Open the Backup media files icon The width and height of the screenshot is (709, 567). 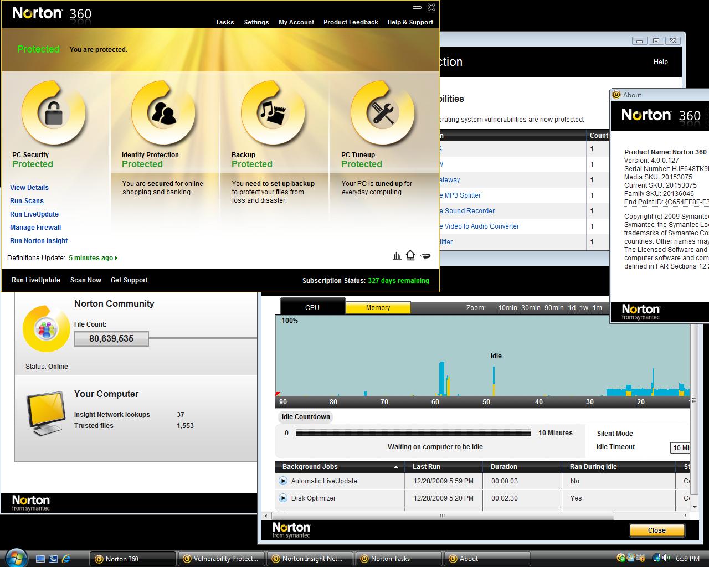point(273,113)
